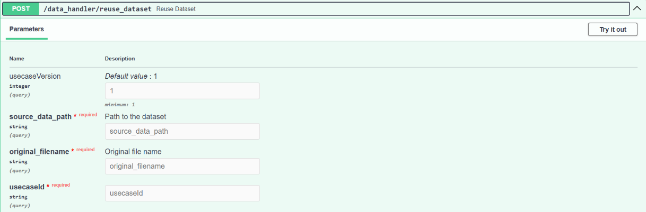Screen dimensions: 646x212
Task: Click the 'Default value : 1' text
Action: 131,76
